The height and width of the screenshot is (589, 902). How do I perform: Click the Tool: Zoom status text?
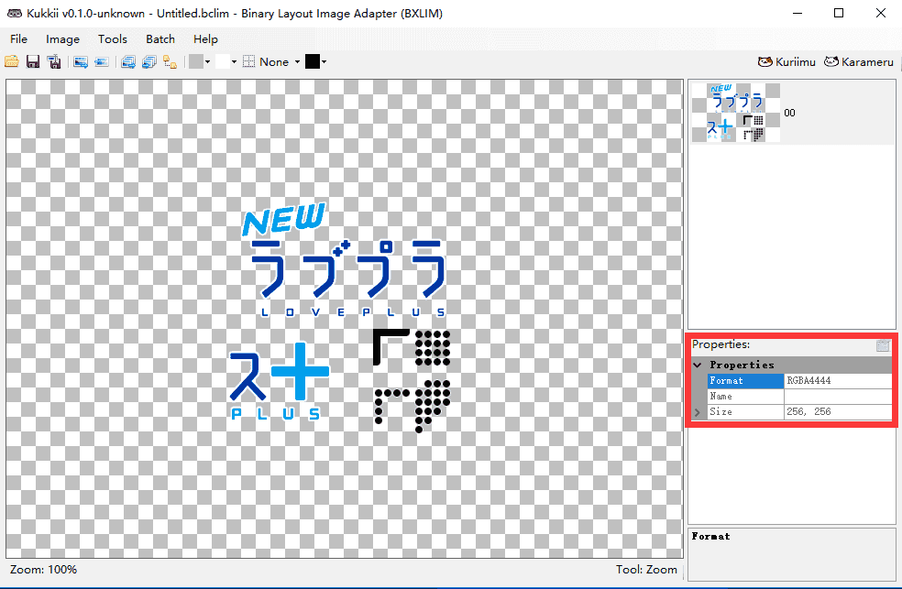coord(646,570)
